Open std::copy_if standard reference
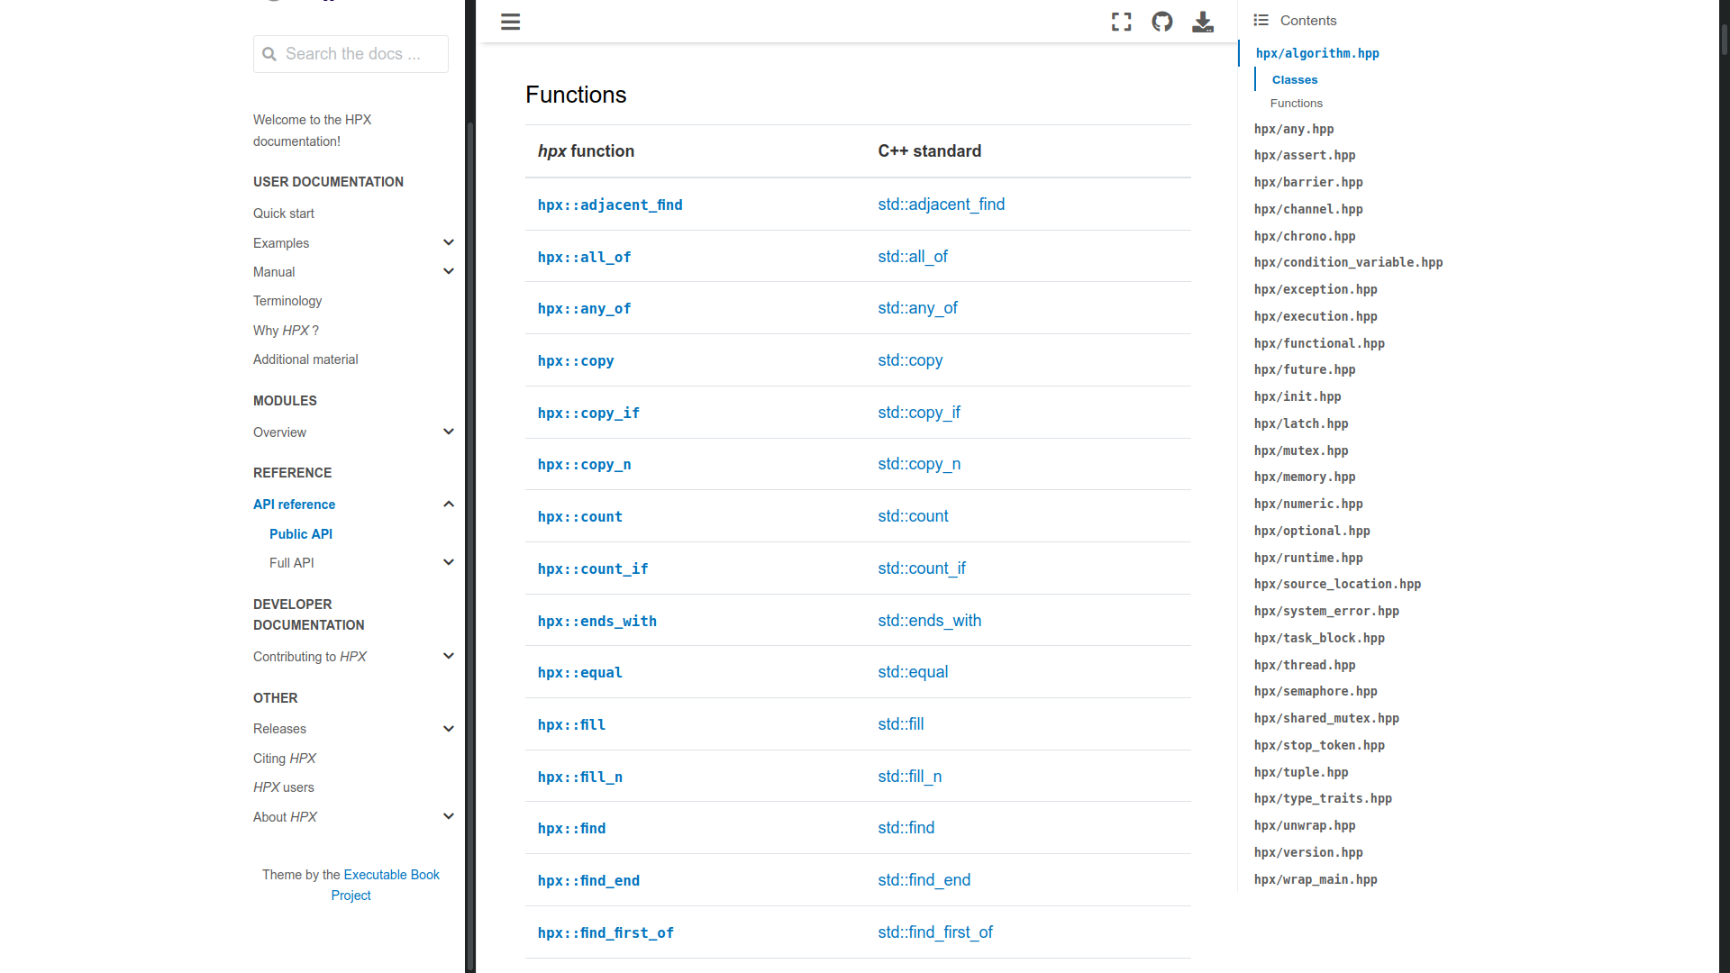The width and height of the screenshot is (1730, 973). click(x=919, y=413)
